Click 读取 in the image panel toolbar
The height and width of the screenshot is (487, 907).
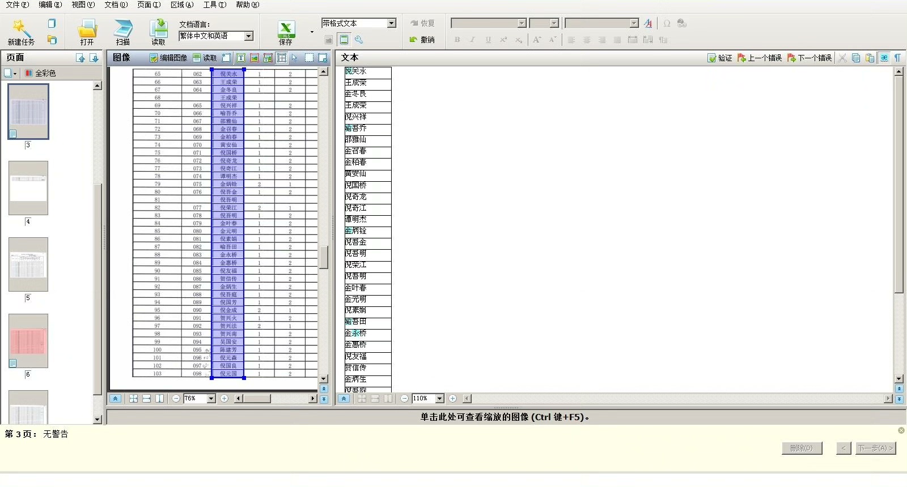(205, 58)
